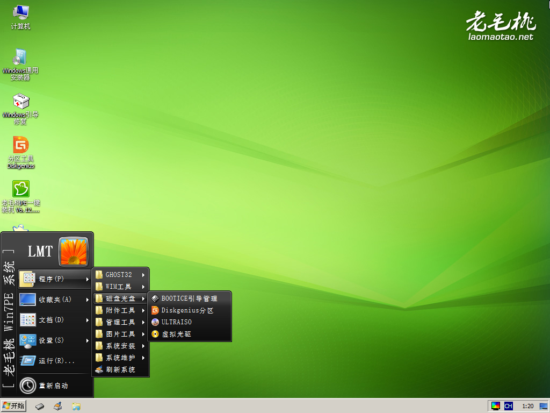Select the 老毛桃PE一键装机 desktop icon
This screenshot has height=413, width=550.
[21, 197]
